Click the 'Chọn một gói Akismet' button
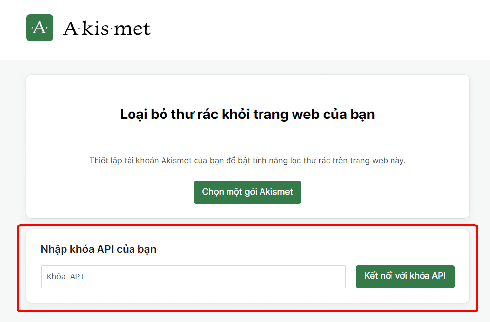Image resolution: width=490 pixels, height=322 pixels. (x=247, y=192)
